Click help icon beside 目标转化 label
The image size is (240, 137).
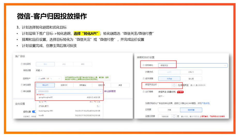click(144, 65)
